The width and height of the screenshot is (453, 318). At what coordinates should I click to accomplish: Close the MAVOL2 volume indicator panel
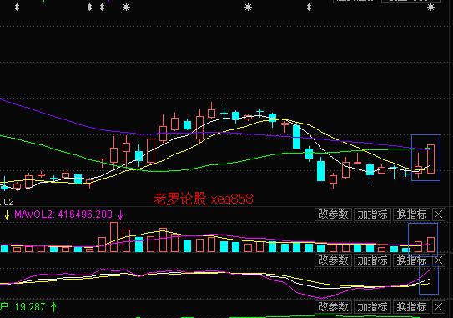(x=438, y=215)
